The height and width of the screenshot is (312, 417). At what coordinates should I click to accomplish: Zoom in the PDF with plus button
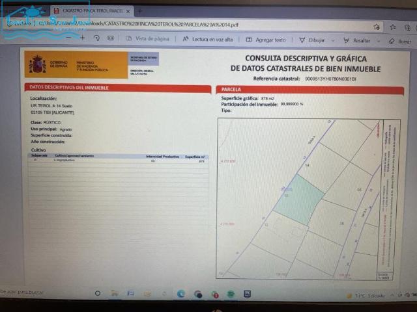point(82,38)
